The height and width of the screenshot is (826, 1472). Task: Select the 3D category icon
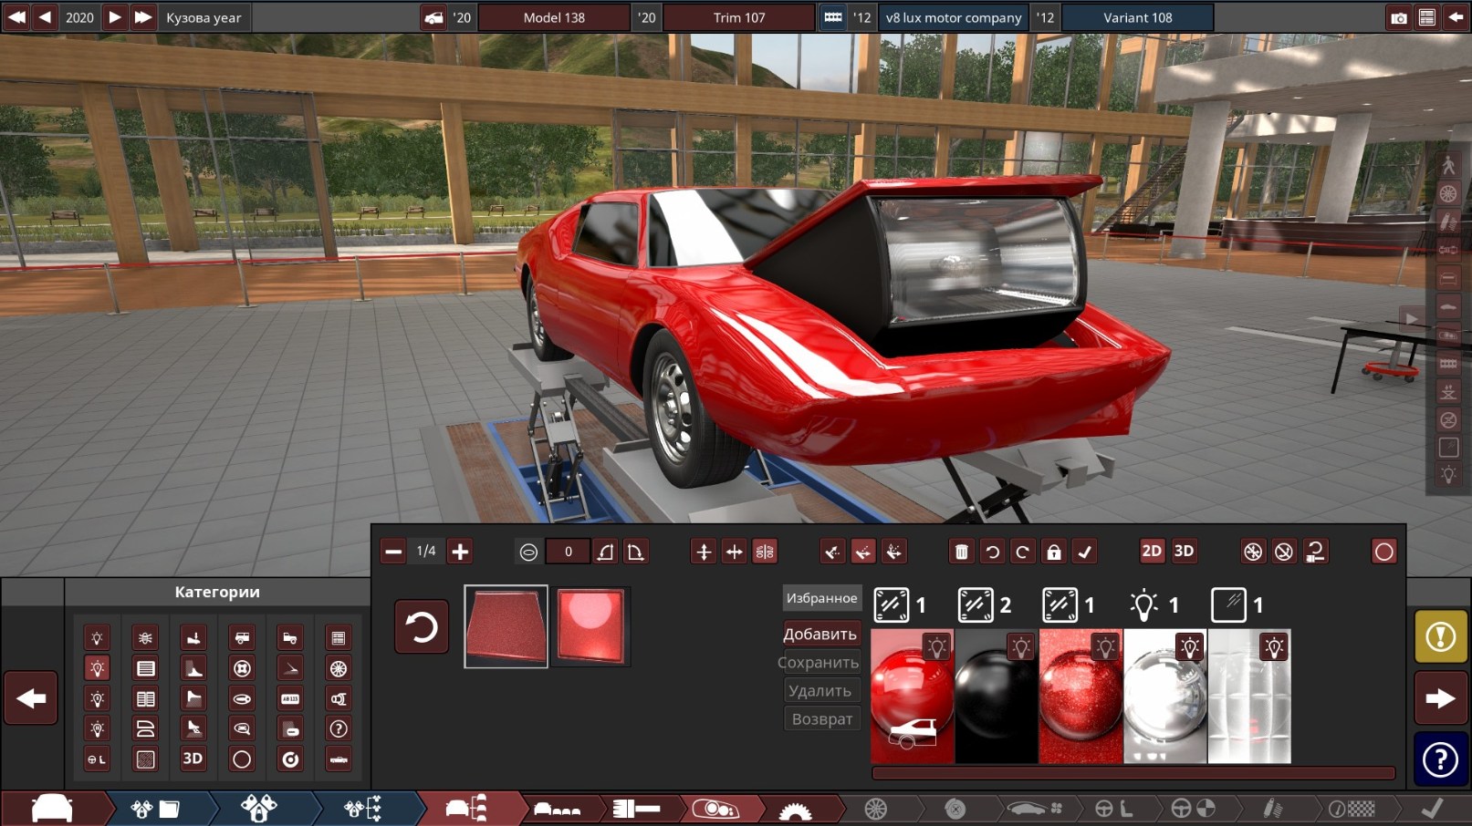193,759
